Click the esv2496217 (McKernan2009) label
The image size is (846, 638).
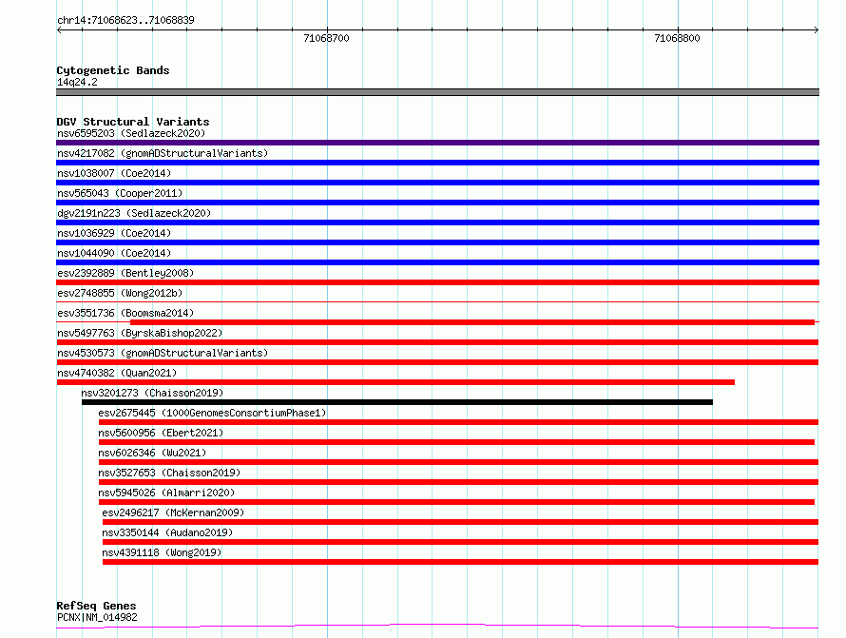point(173,512)
